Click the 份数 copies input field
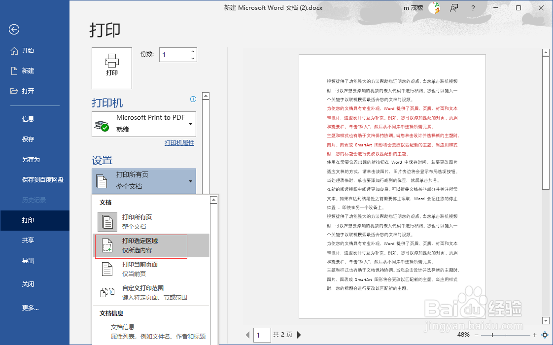This screenshot has width=553, height=345. pos(174,55)
